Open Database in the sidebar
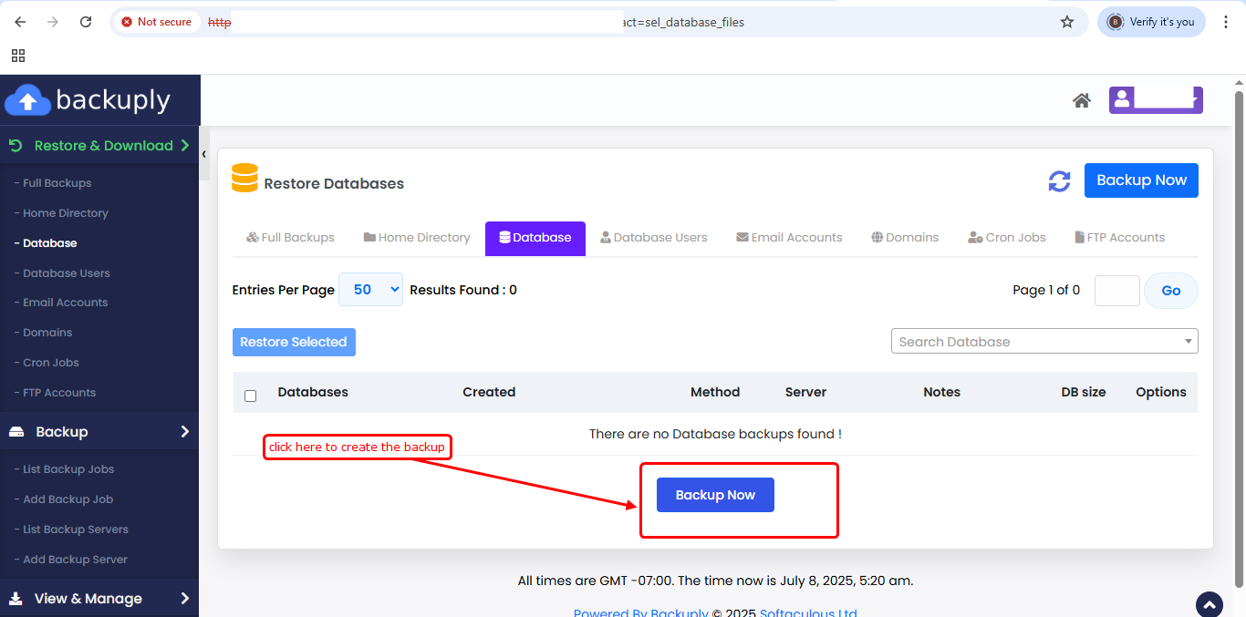 click(x=49, y=243)
